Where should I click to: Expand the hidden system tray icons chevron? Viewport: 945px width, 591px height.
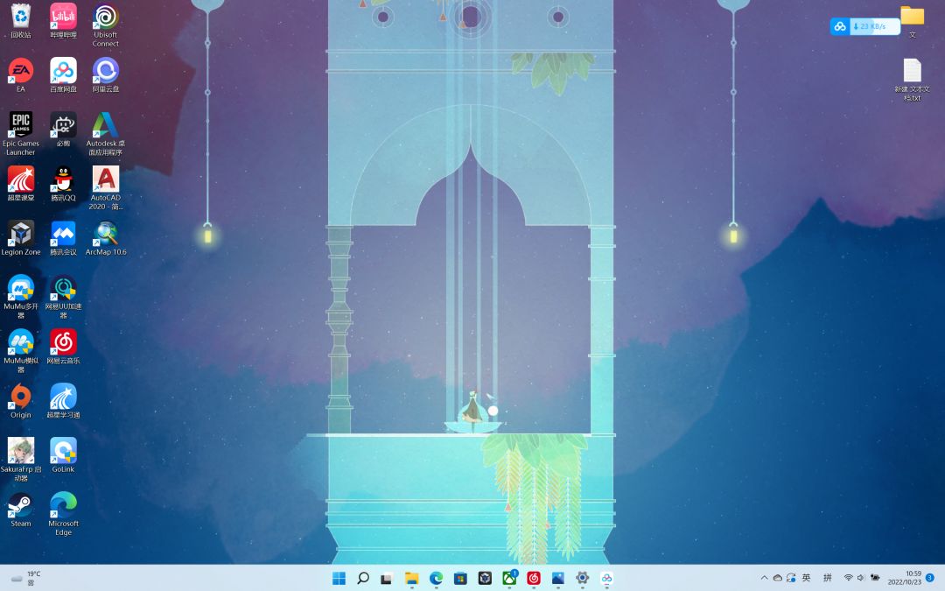point(764,578)
